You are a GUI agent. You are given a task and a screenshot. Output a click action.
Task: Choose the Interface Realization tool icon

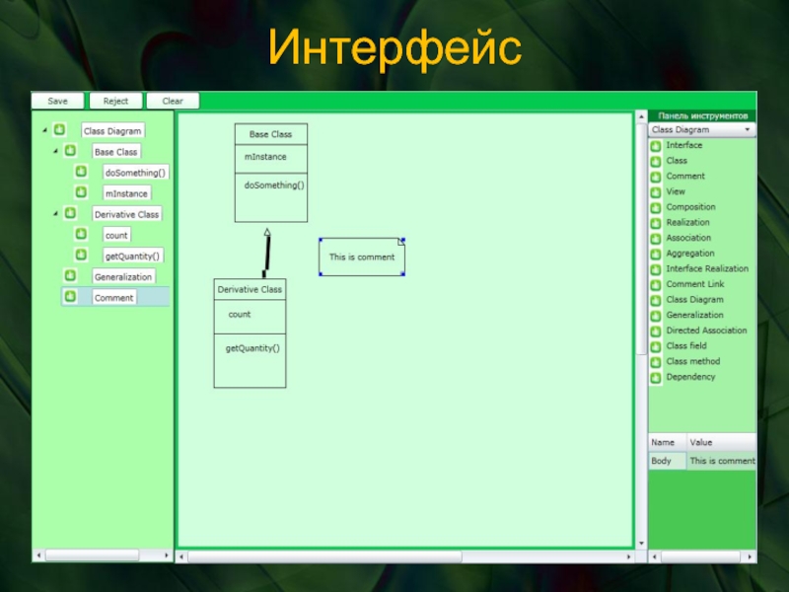click(656, 269)
